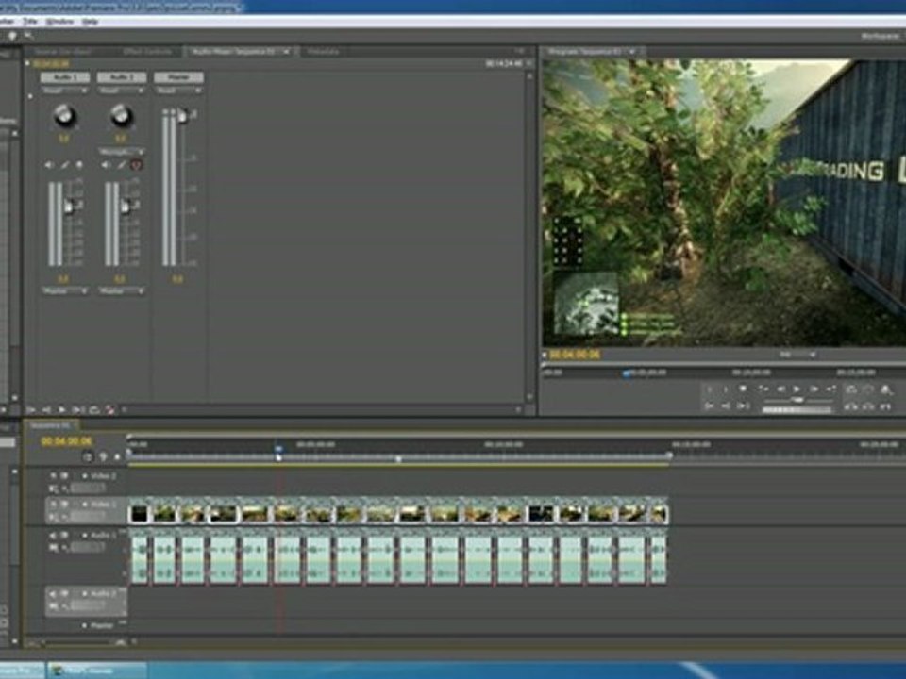Toggle sync lock on Video 2 track
906x679 pixels.
coord(64,475)
